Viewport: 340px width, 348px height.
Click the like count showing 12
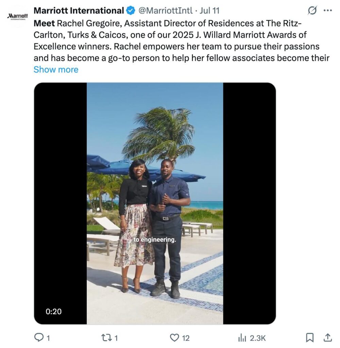coord(186,338)
